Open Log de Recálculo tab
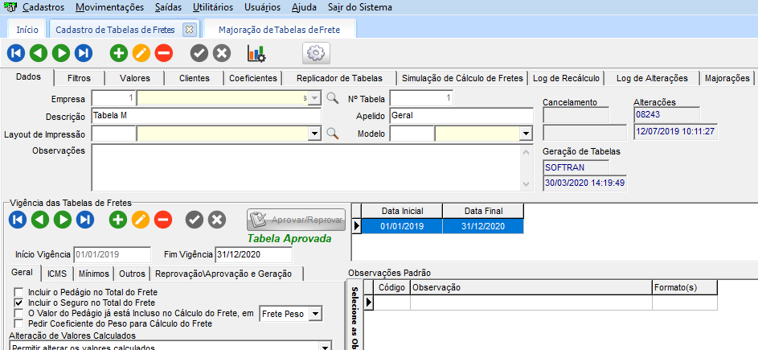The image size is (758, 350). pos(566,78)
